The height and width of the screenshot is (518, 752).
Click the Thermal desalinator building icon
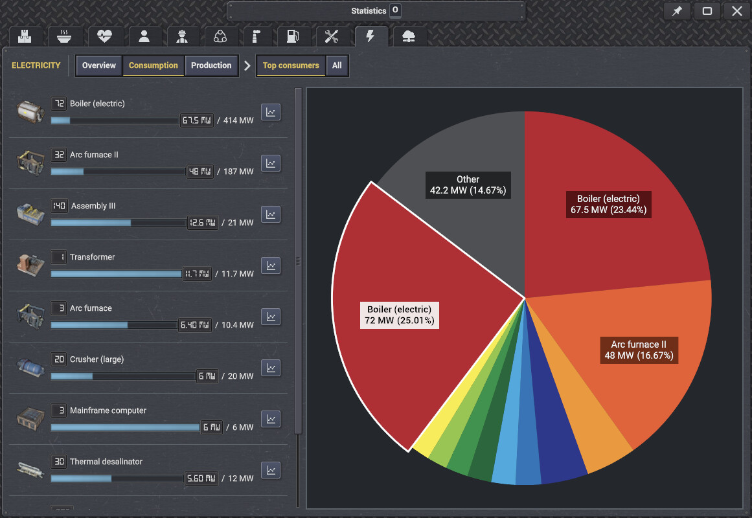30,470
